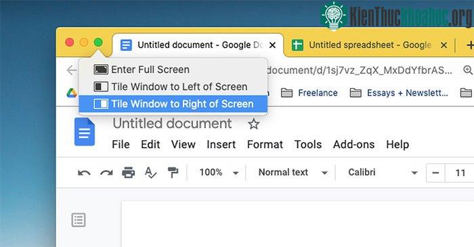Star the document
The height and width of the screenshot is (247, 474).
click(x=253, y=124)
